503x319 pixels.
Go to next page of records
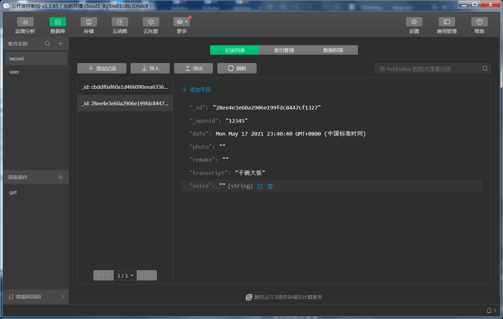[x=142, y=275]
